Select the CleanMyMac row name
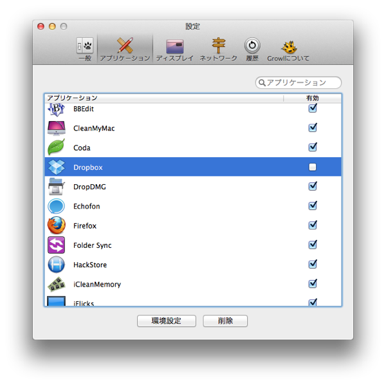386x385 pixels. click(94, 128)
